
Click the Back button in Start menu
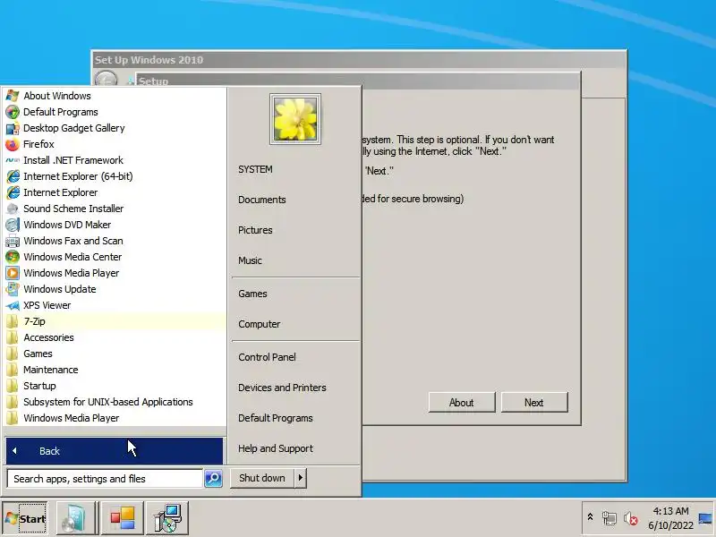(115, 451)
